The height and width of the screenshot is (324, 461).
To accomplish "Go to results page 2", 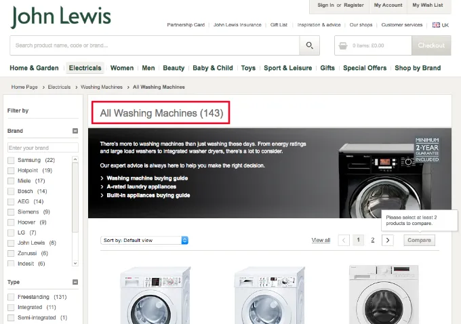I will (372, 240).
